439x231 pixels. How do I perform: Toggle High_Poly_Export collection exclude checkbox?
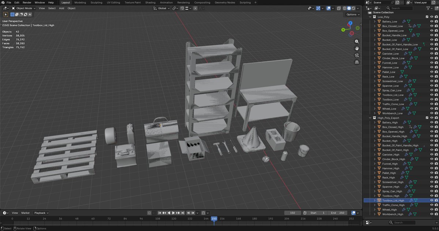coord(427,118)
